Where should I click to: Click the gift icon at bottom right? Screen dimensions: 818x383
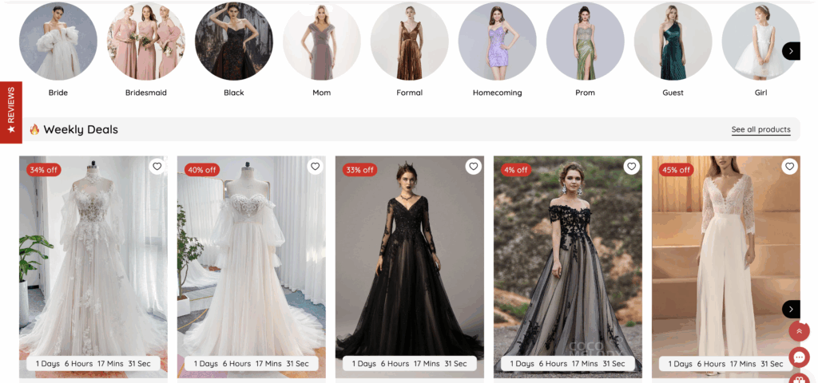pyautogui.click(x=799, y=378)
